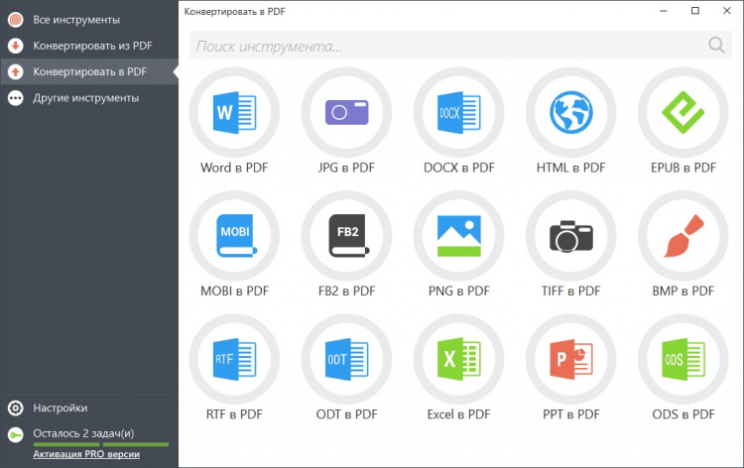This screenshot has height=468, width=744.
Task: Switch to Конвертировать из PDF section
Action: point(89,46)
